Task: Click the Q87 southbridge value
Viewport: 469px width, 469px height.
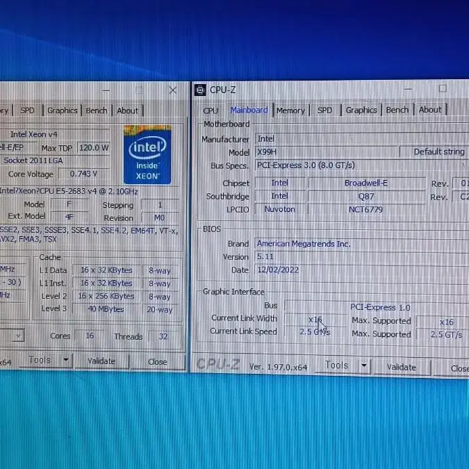Action: click(x=366, y=196)
